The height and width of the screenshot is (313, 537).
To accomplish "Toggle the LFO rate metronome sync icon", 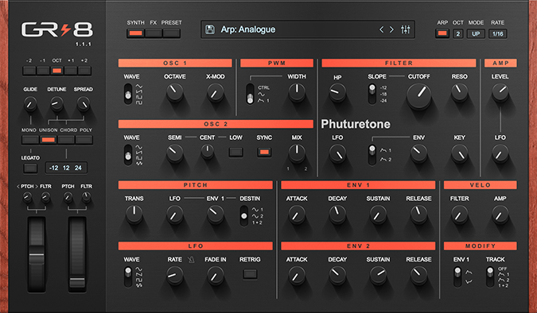I will [x=192, y=260].
